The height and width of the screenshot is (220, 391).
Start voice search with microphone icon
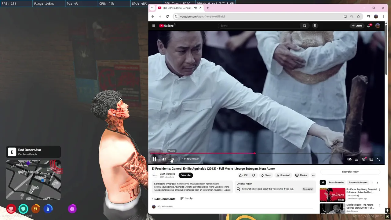[315, 26]
